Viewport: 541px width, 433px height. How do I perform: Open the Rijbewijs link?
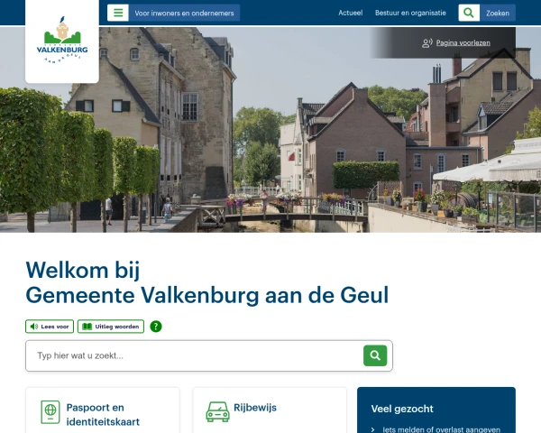tap(255, 408)
